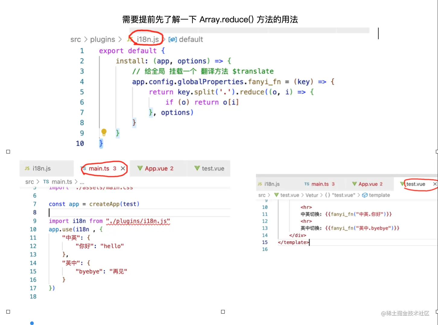The image size is (438, 325).
Task: Click the cube icon beside 'template' breadcrumb
Action: click(365, 195)
